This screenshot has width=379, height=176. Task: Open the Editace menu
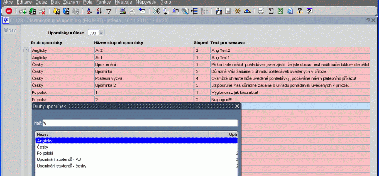pyautogui.click(x=24, y=2)
